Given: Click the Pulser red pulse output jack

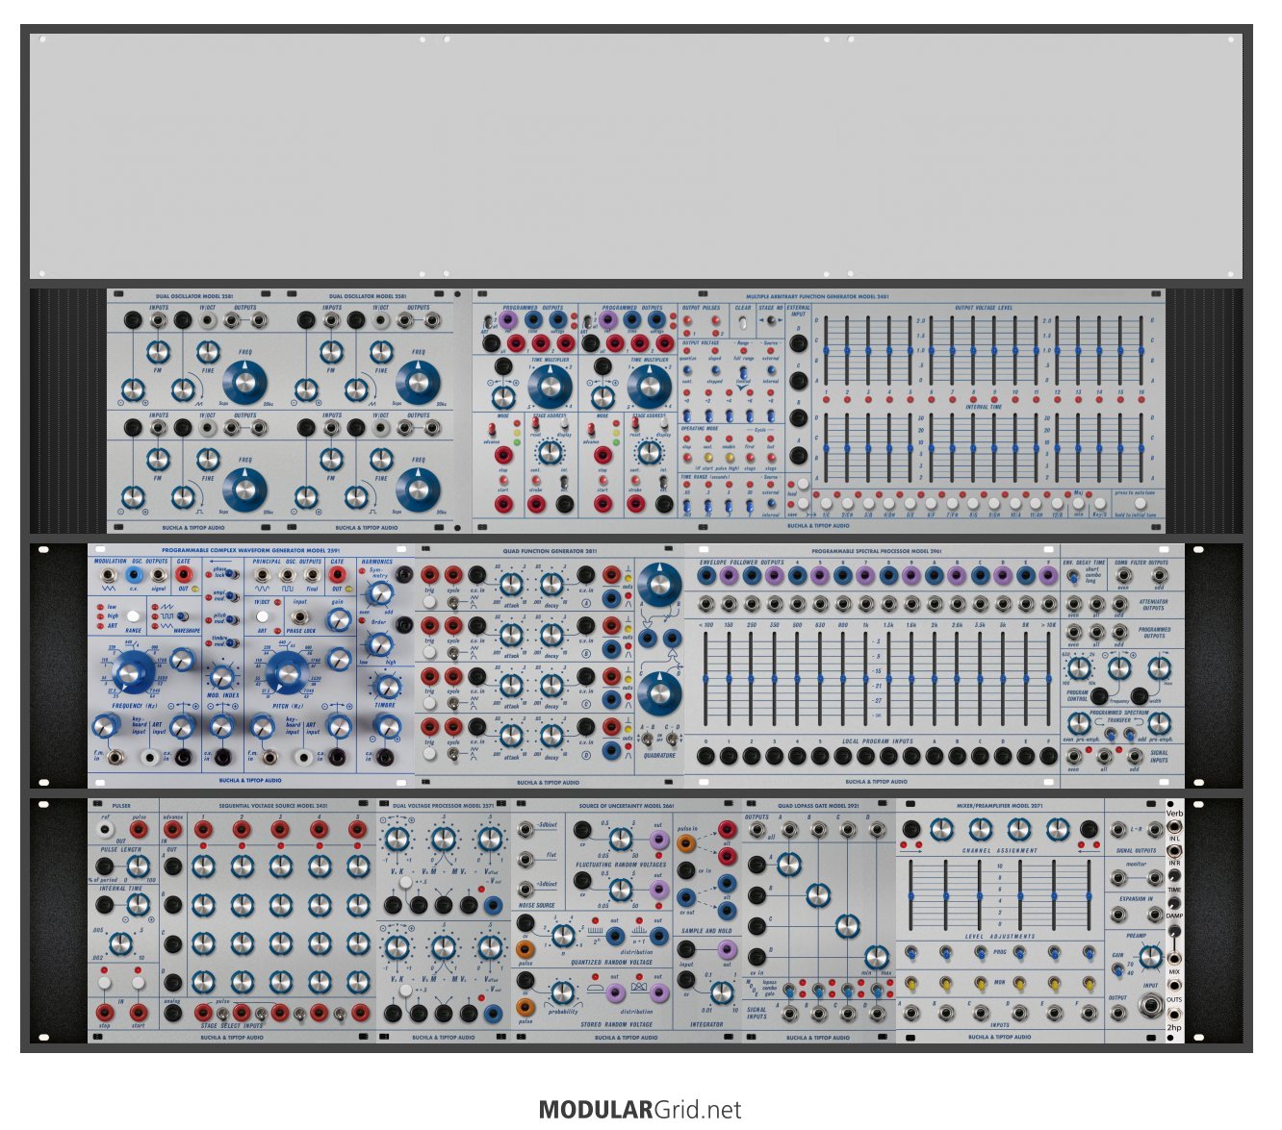Looking at the screenshot, I should 138,829.
